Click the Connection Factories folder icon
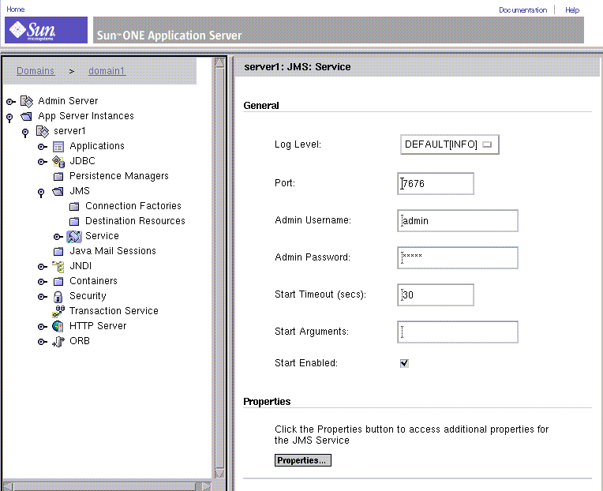The width and height of the screenshot is (603, 491). [x=74, y=207]
